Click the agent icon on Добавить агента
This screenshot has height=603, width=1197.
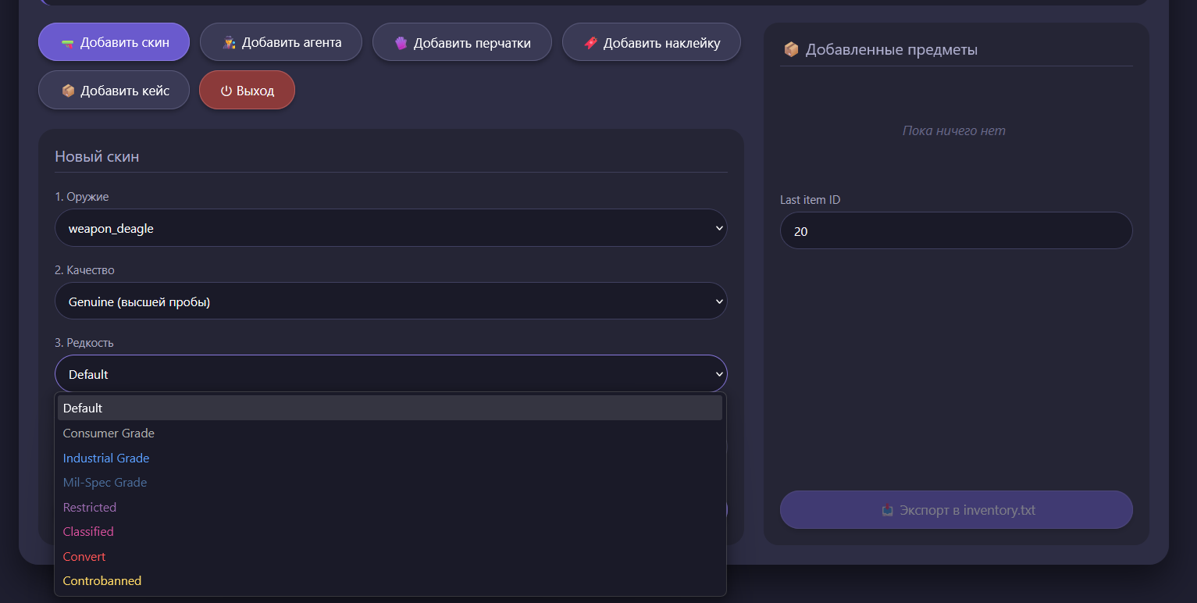click(x=229, y=43)
